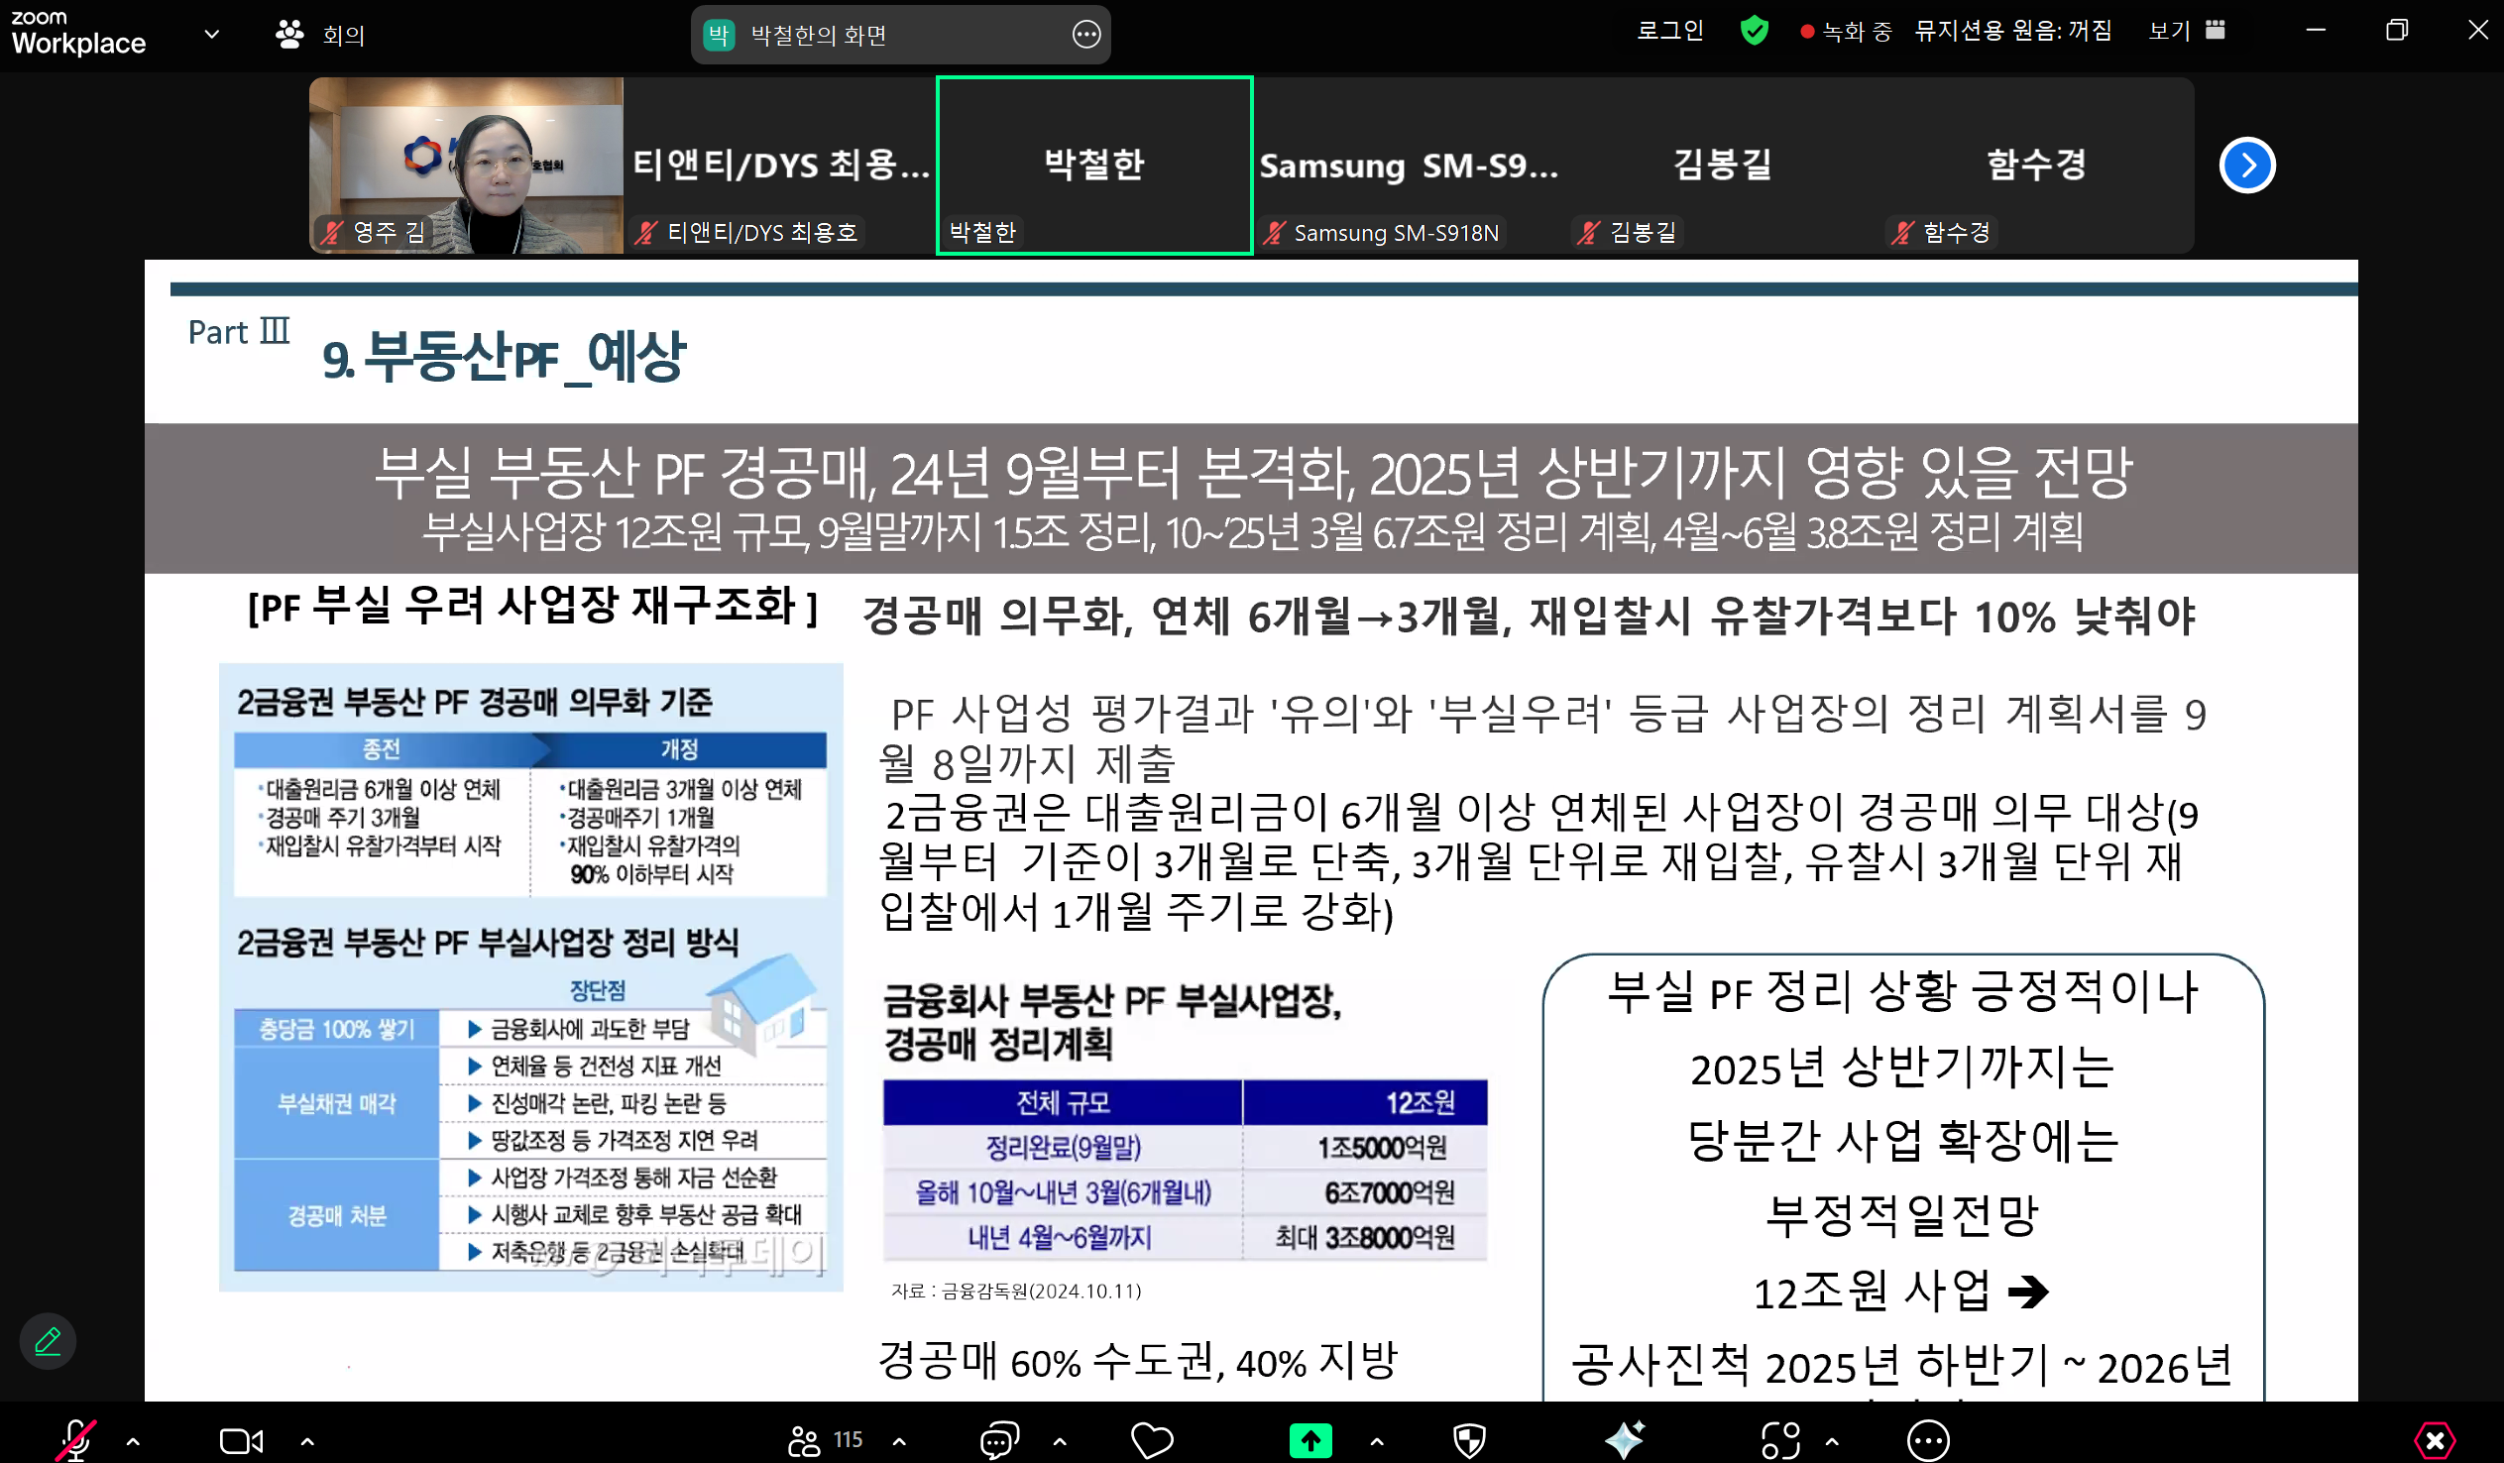Launch the AI Companion sparkle icon
This screenshot has width=2504, height=1463.
pos(1626,1439)
